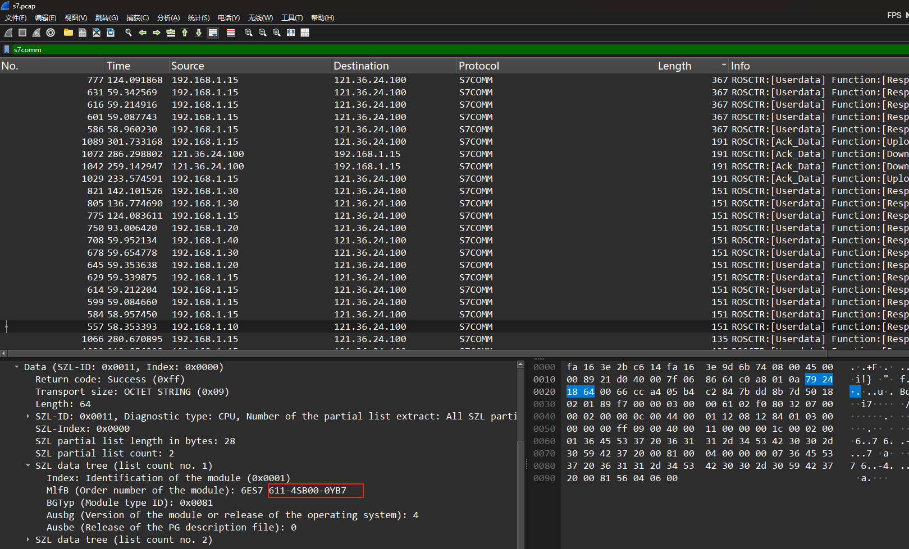Open the 分析(A) menu

pyautogui.click(x=168, y=18)
